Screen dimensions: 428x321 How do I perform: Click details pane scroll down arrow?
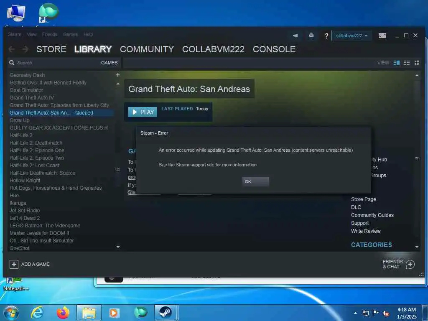click(x=417, y=247)
